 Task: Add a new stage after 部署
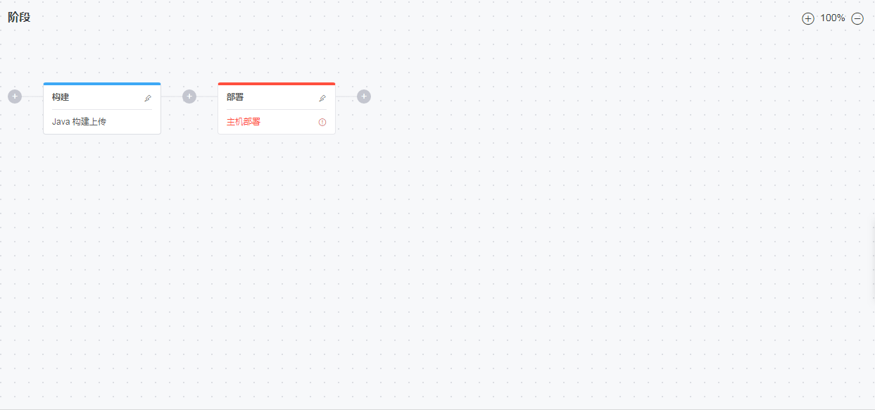tap(364, 97)
